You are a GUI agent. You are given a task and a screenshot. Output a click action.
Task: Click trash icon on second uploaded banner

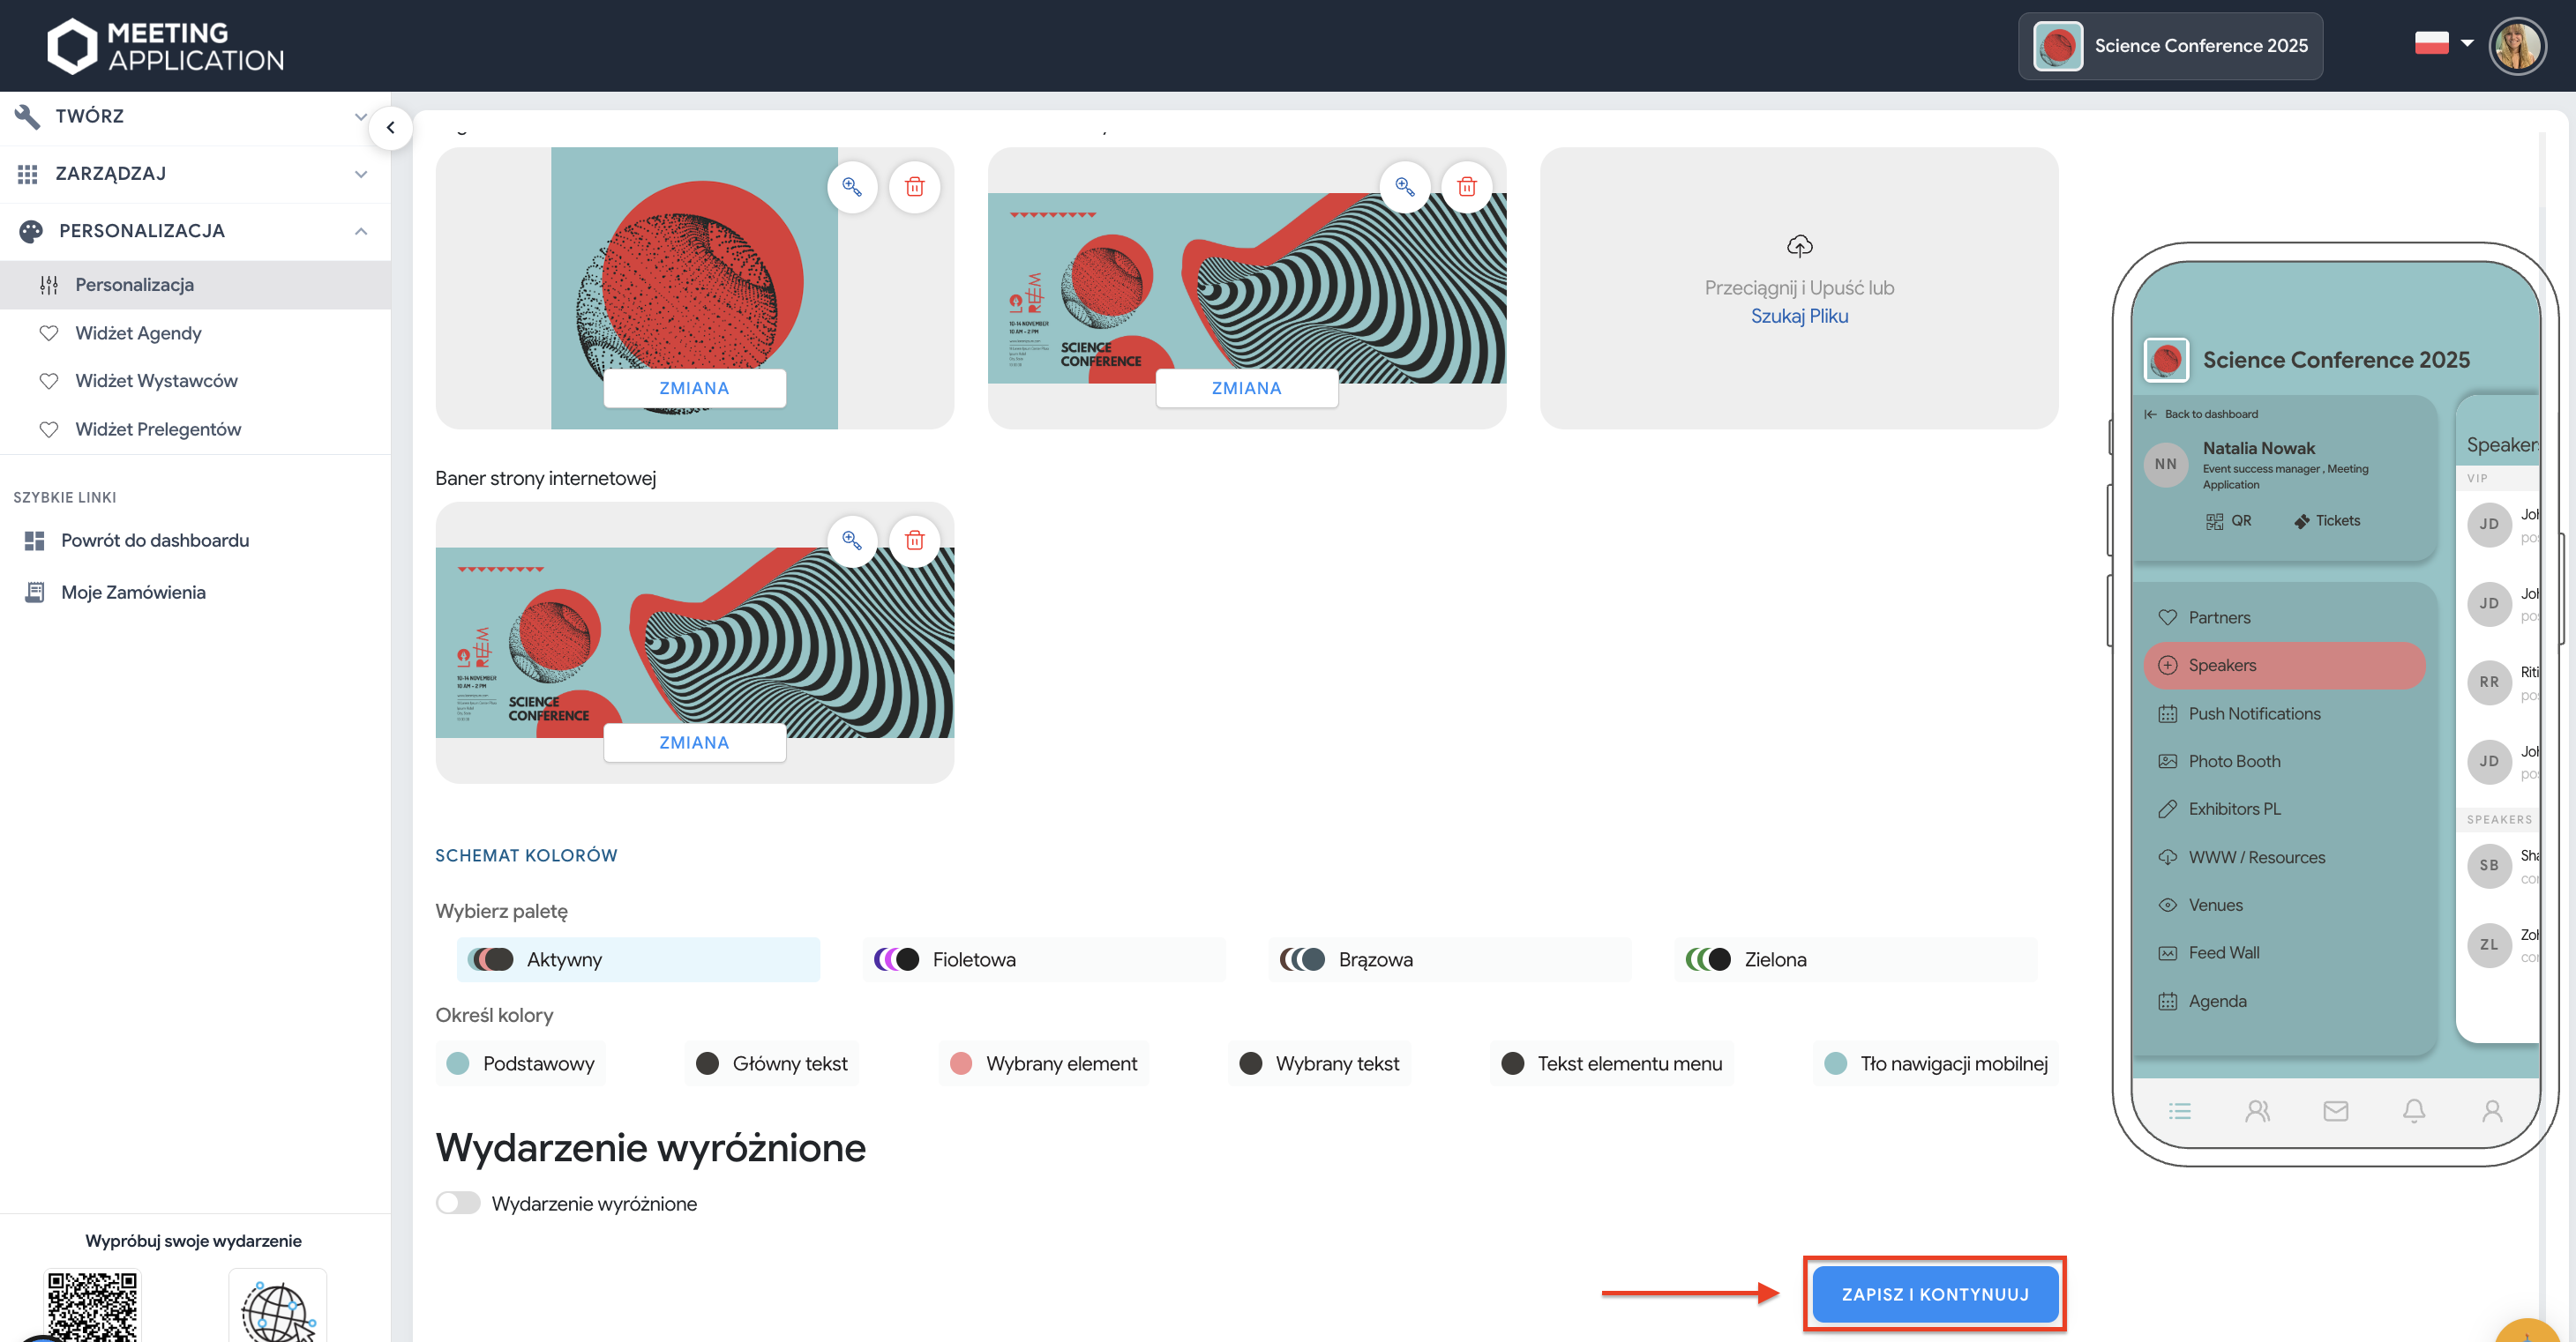[1466, 187]
